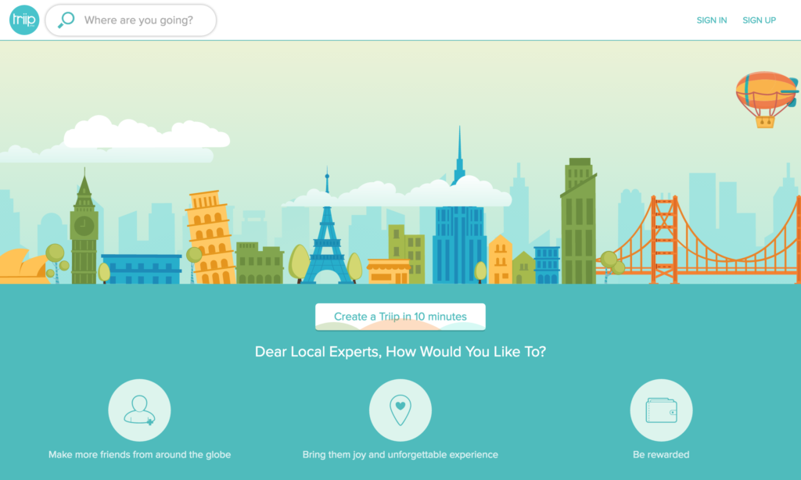Image resolution: width=801 pixels, height=480 pixels.
Task: Click the heart location pin icon
Action: 400,410
